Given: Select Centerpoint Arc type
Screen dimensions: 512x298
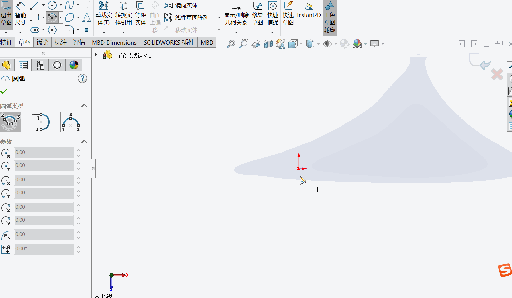Looking at the screenshot, I should (x=10, y=122).
